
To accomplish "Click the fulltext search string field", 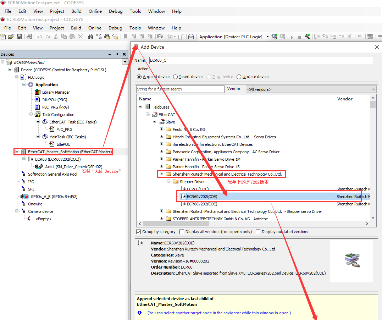I will pos(180,89).
